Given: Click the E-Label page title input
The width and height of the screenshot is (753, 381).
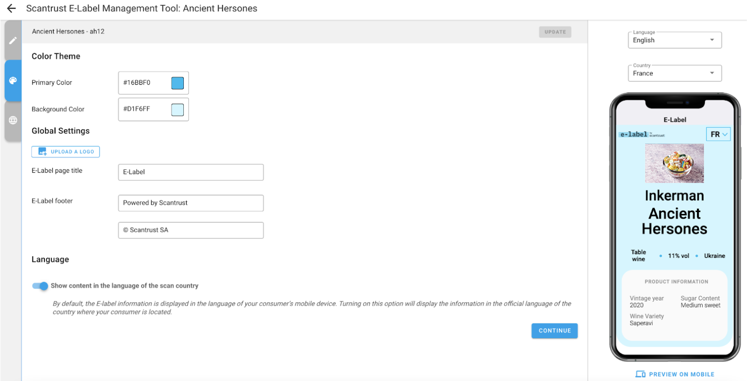Looking at the screenshot, I should [x=191, y=172].
